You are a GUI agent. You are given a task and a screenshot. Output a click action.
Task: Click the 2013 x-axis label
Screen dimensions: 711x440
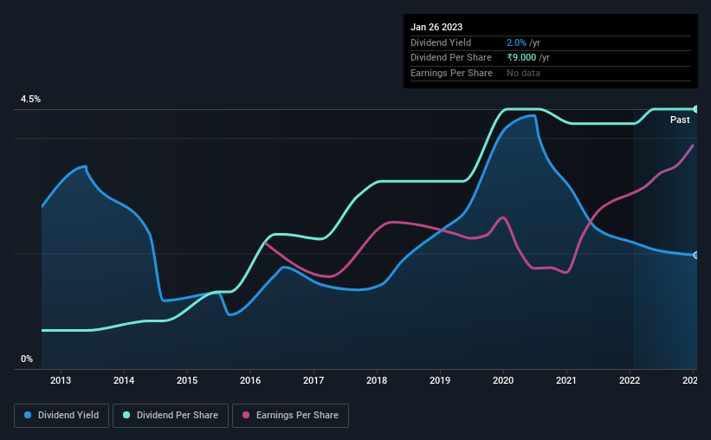tap(61, 380)
